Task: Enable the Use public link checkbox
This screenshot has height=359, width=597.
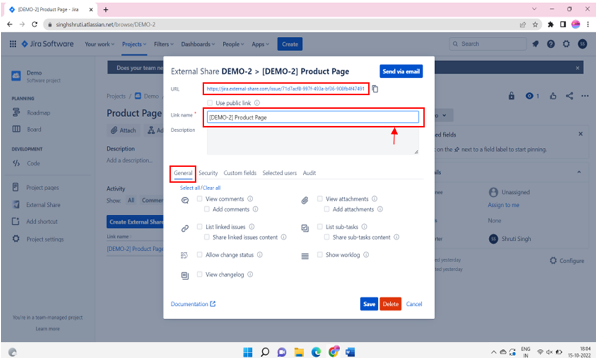Action: (x=210, y=103)
